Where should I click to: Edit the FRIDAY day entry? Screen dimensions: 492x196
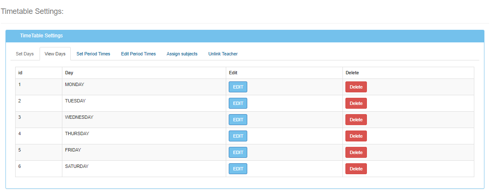(238, 152)
